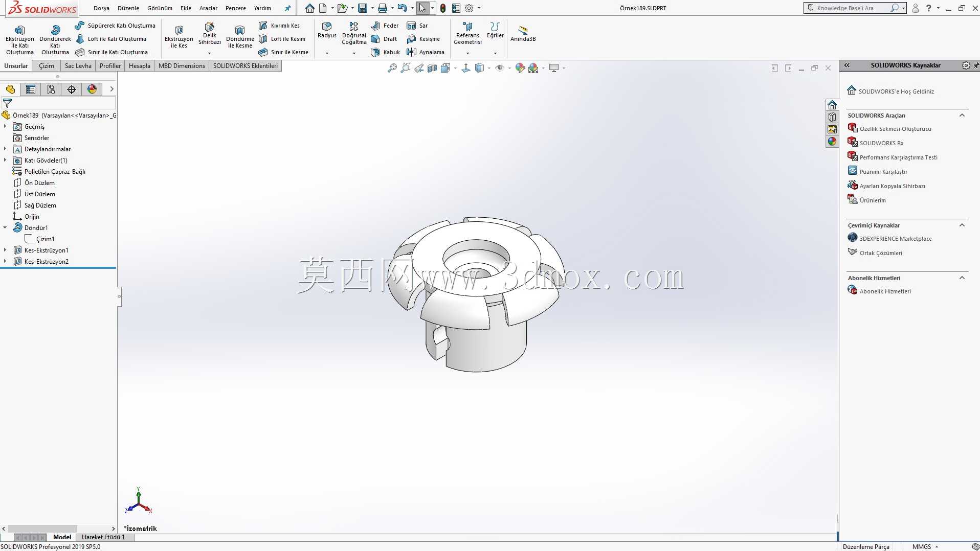The width and height of the screenshot is (980, 551).
Task: Open Referans Geometrisi tool
Action: 467,33
